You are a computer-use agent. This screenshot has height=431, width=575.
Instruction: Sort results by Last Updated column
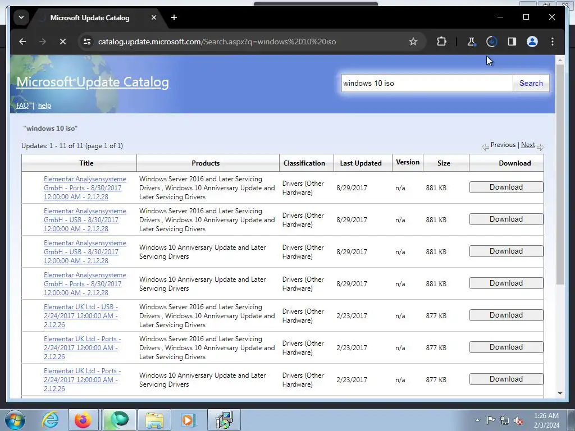tap(360, 163)
